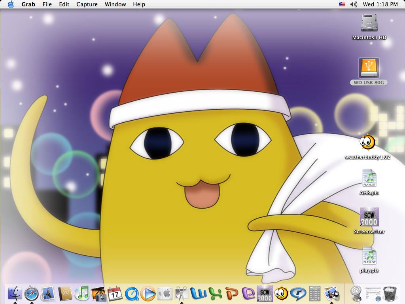Open Finder from the dock
Viewport: 405px width, 304px height.
tap(15, 293)
